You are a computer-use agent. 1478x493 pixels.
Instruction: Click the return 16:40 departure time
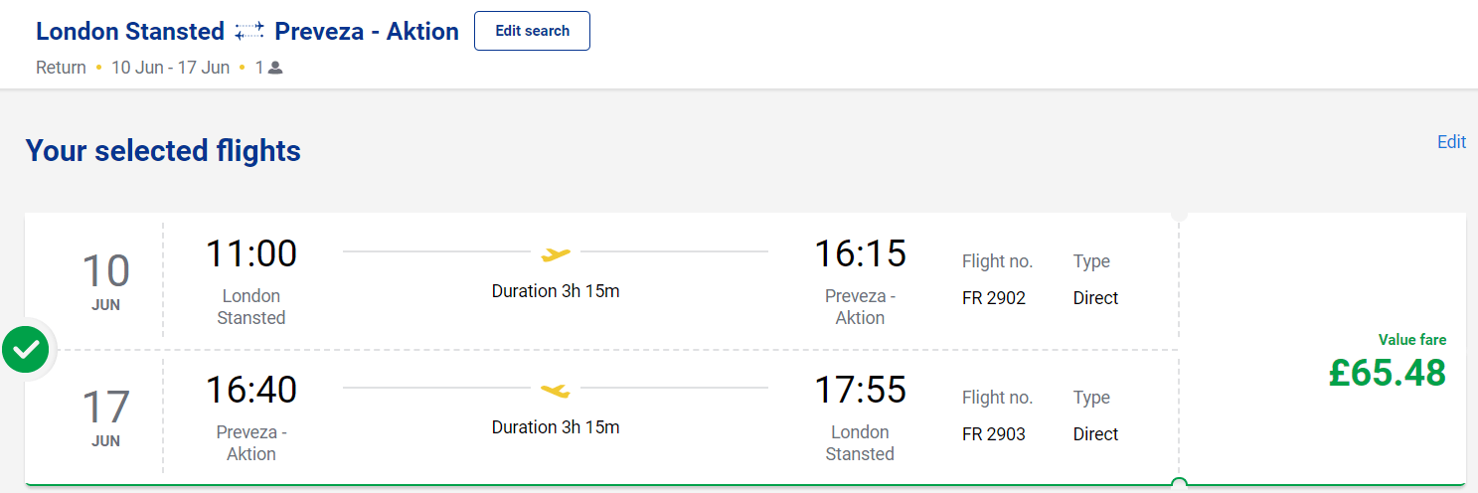point(251,389)
